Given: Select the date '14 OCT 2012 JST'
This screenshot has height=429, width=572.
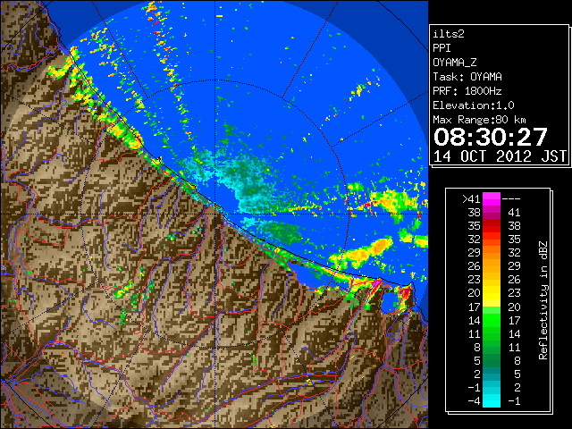Looking at the screenshot, I should click(500, 156).
